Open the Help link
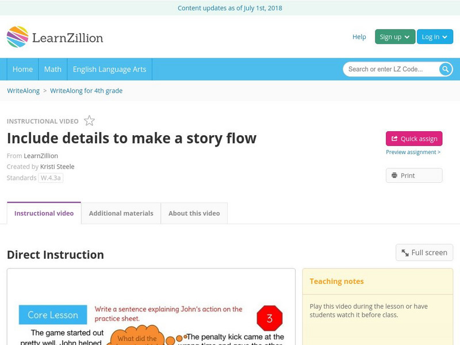This screenshot has height=345, width=460. 359,37
